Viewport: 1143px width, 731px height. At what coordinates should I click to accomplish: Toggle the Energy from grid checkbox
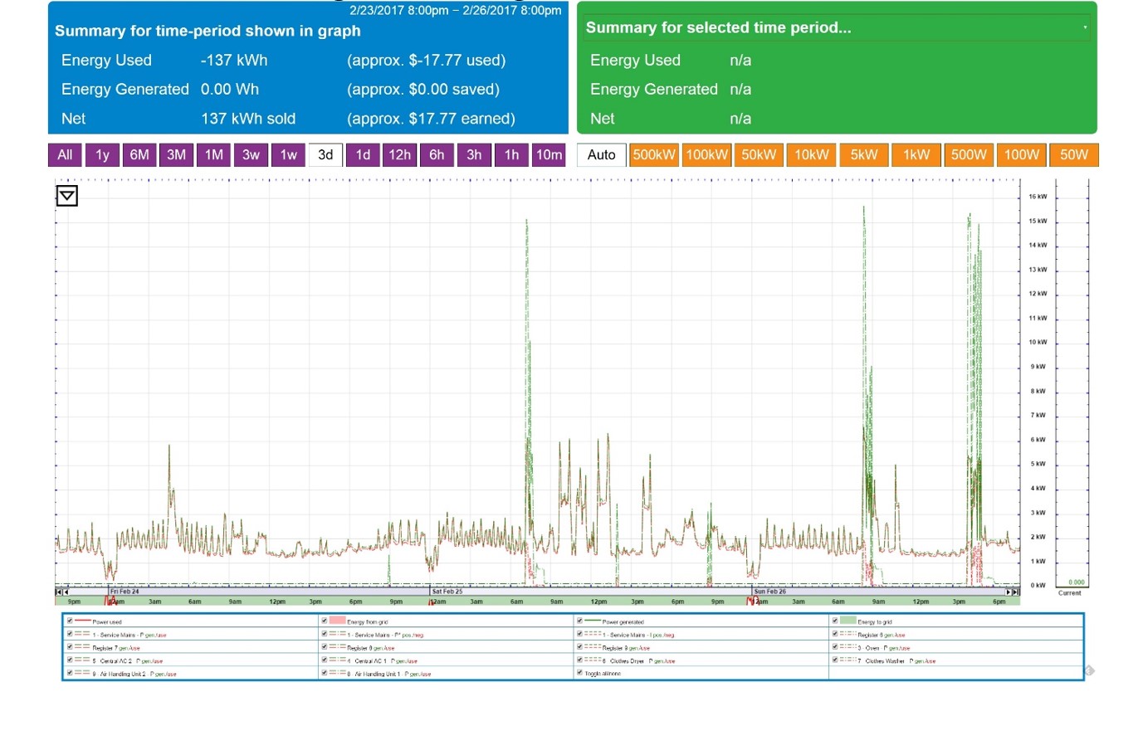coord(324,621)
